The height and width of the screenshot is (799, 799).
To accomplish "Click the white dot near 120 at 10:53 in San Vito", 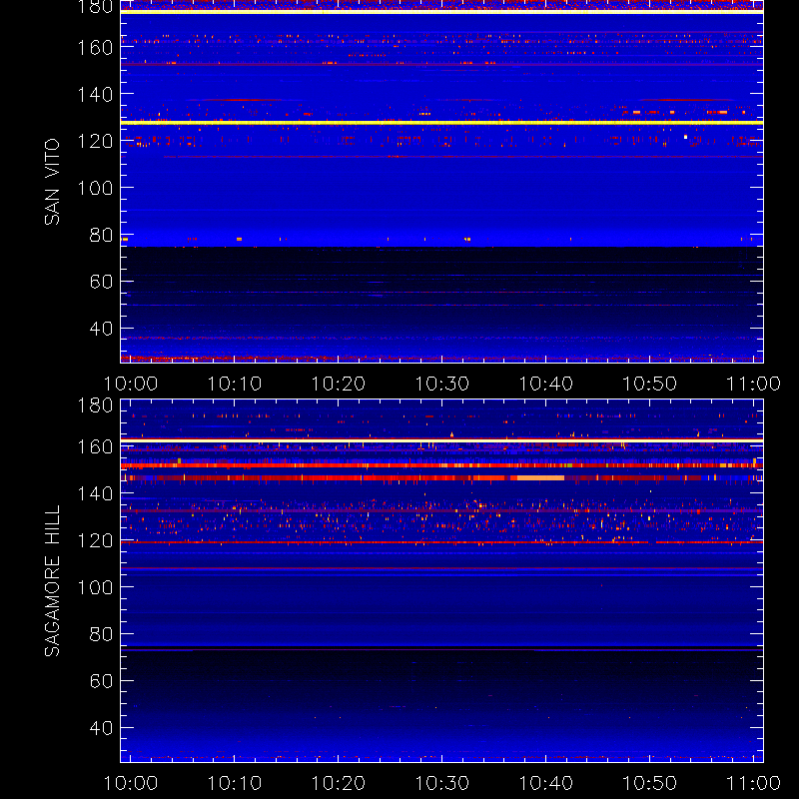I will (685, 137).
